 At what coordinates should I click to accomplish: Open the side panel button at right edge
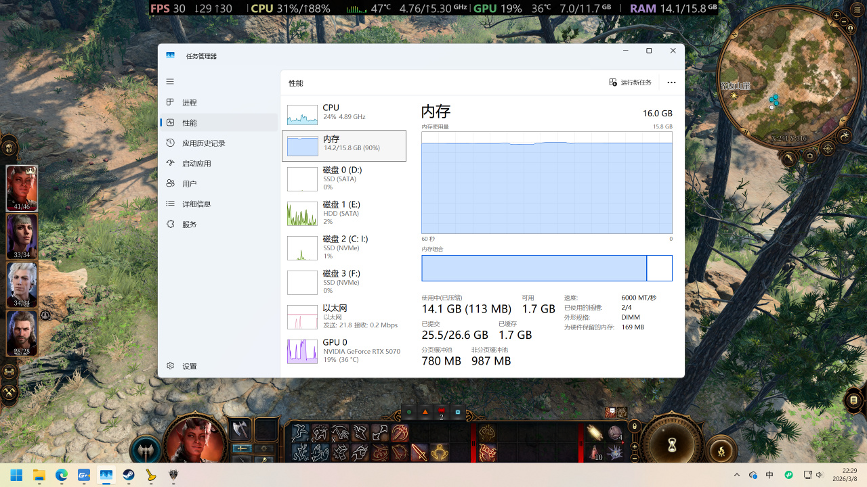point(854,400)
